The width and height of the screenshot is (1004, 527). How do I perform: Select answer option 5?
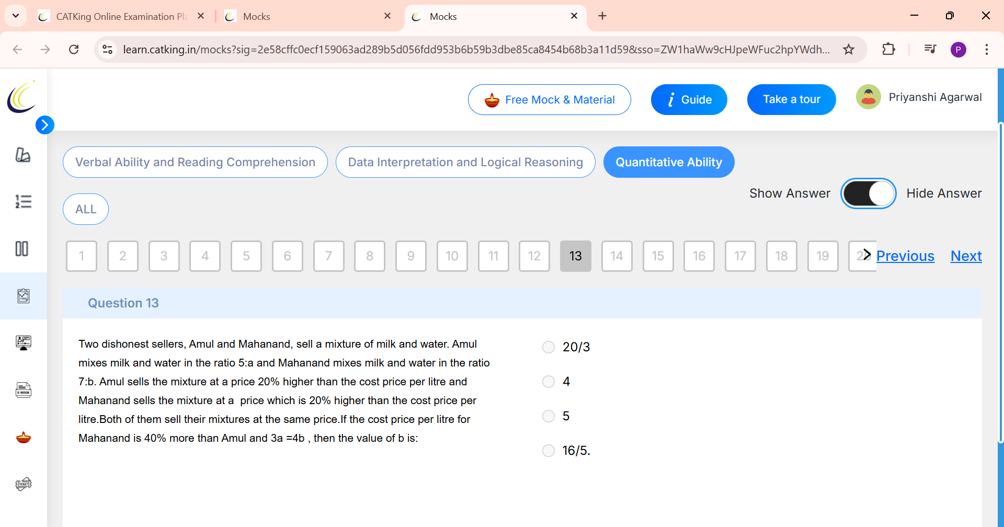pos(548,416)
